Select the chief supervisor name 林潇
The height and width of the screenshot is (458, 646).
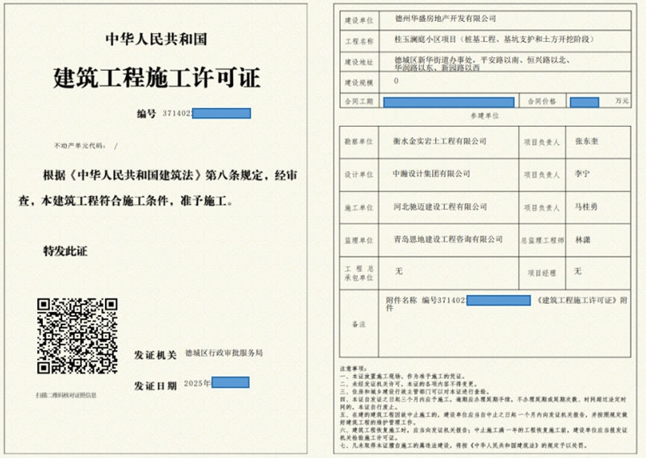(x=581, y=239)
